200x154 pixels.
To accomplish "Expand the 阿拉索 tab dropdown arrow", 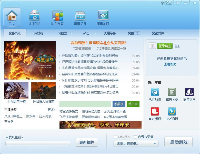I will click(72, 33).
